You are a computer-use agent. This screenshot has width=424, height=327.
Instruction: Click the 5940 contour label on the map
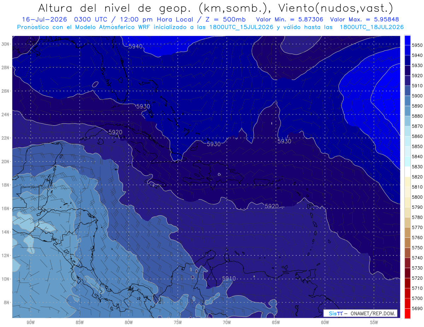point(136,47)
